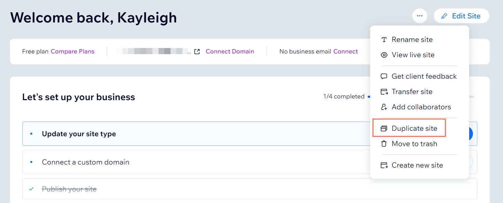Click the trash icon beside Move to trash

(x=384, y=144)
